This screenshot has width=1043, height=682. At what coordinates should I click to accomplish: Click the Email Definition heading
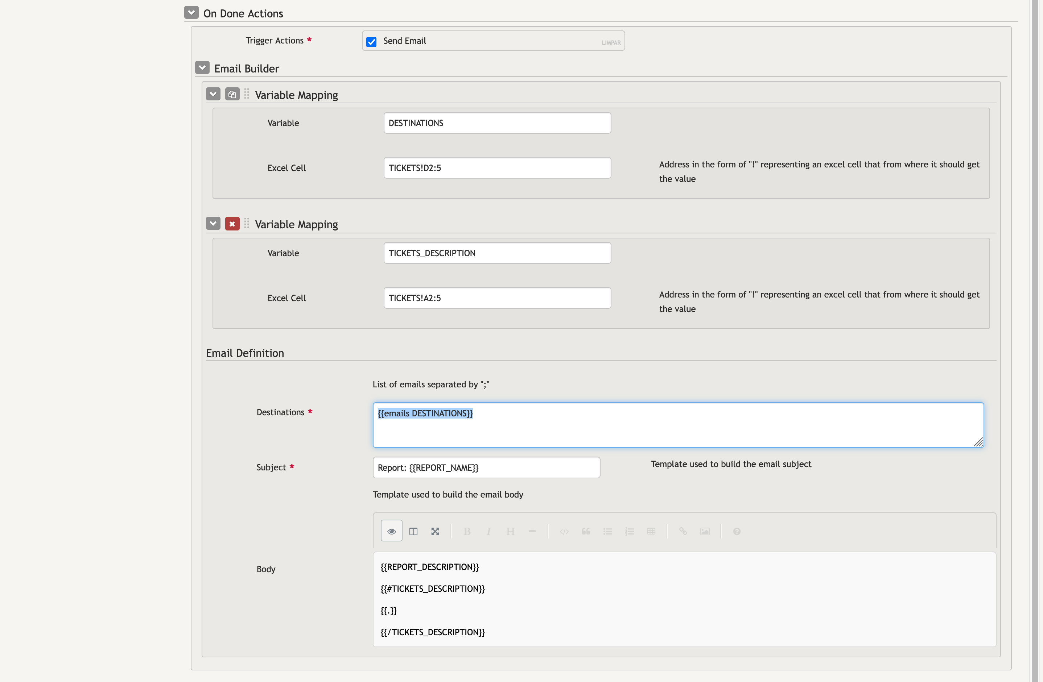pos(245,353)
